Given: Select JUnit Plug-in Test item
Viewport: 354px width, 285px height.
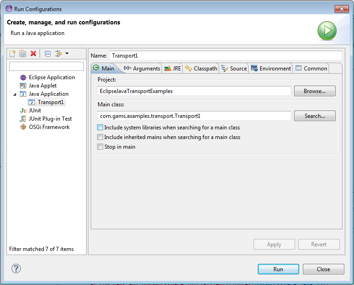Looking at the screenshot, I should tap(50, 119).
